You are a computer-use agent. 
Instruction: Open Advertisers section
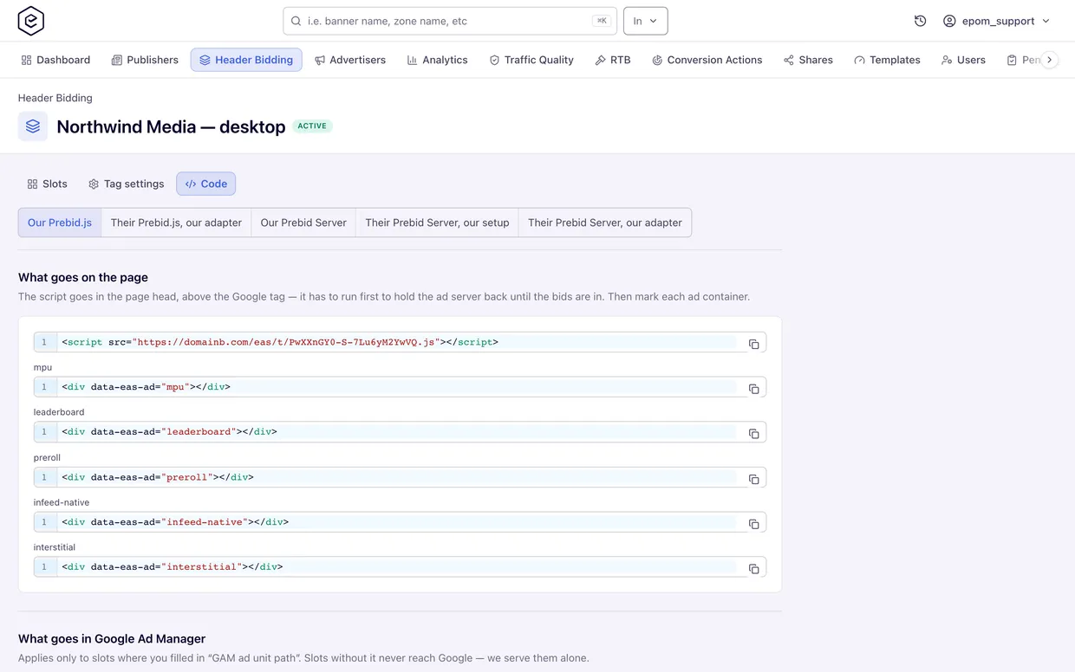[350, 60]
